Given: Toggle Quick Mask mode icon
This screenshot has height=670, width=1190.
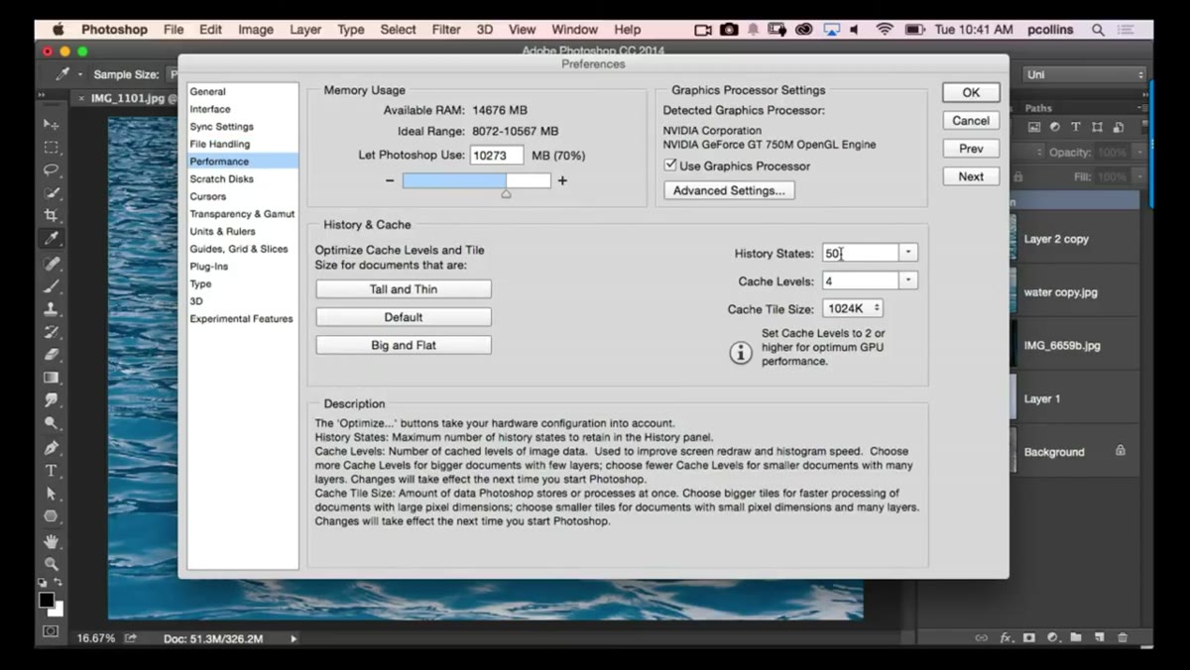Looking at the screenshot, I should tap(51, 631).
